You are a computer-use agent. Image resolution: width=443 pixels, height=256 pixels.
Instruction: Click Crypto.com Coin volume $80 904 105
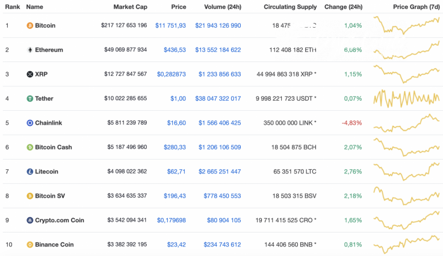click(224, 220)
